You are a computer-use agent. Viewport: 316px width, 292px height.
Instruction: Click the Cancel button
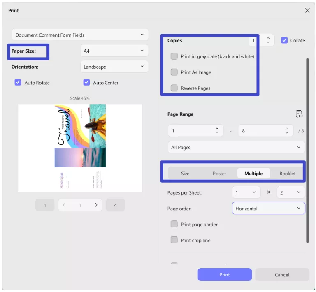(282, 275)
